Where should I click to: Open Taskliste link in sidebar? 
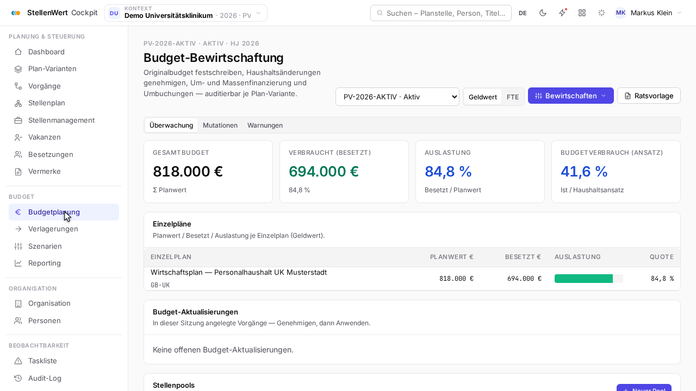click(64, 361)
